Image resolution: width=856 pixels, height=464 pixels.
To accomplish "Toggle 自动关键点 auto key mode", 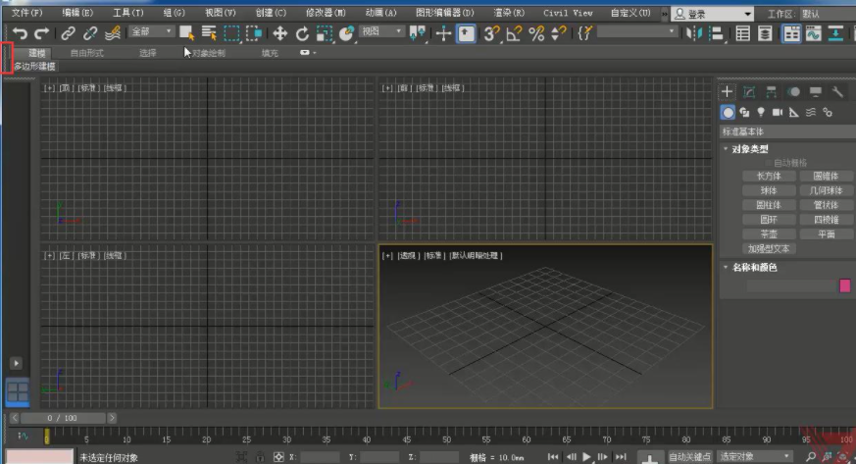I will coord(689,456).
